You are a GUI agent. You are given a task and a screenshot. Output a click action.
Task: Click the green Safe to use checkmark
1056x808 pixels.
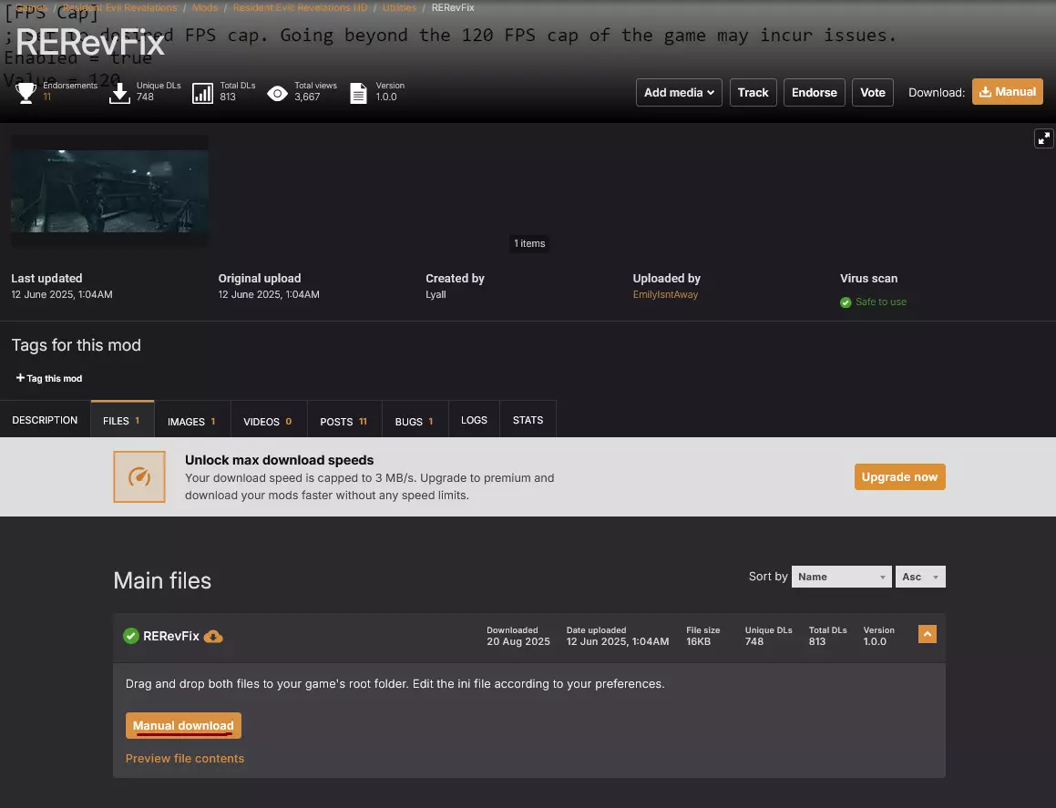click(846, 302)
